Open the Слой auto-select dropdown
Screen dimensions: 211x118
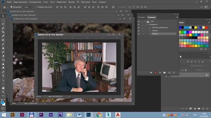(28, 7)
